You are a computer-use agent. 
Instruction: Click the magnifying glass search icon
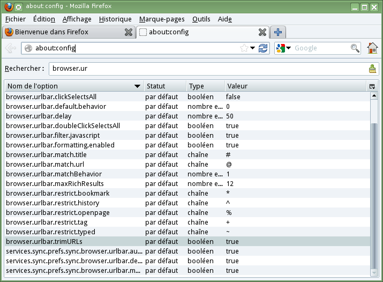pyautogui.click(x=355, y=48)
